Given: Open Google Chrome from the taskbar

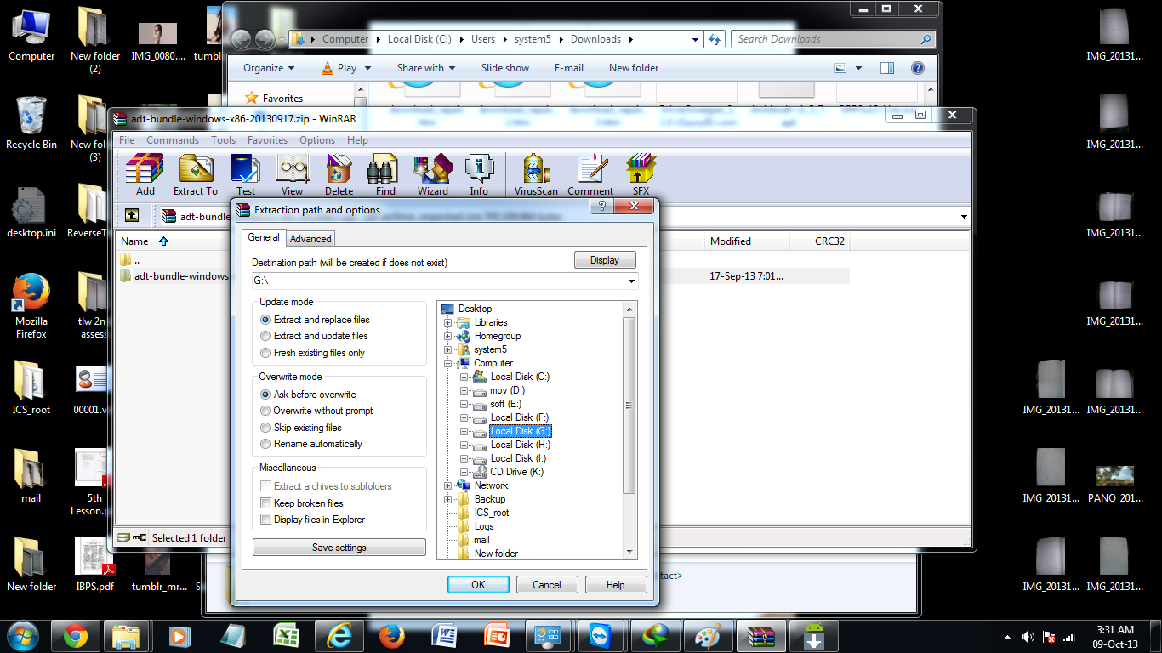Looking at the screenshot, I should [x=76, y=636].
